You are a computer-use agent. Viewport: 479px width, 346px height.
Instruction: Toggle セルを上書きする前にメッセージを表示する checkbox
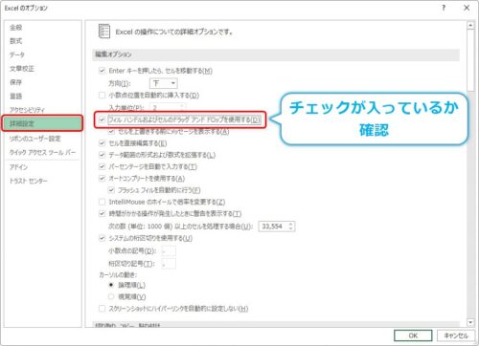(111, 131)
